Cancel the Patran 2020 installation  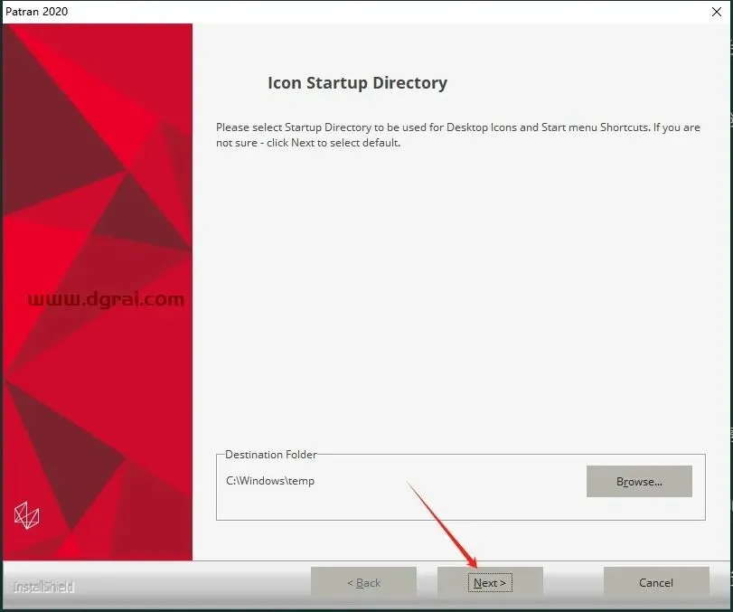656,582
